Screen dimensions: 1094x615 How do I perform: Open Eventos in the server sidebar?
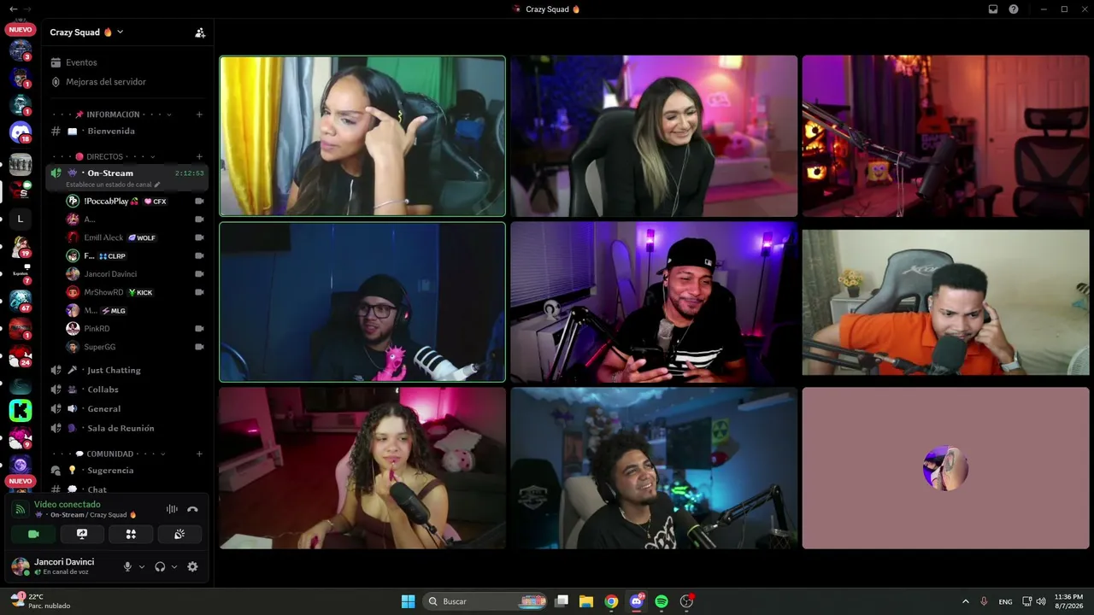(x=127, y=62)
